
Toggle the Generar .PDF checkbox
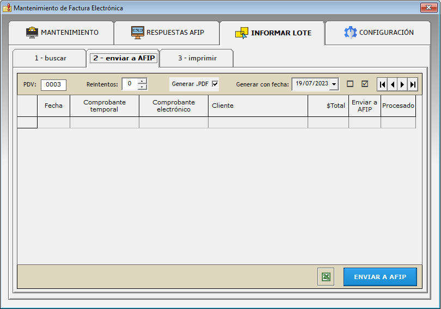pyautogui.click(x=215, y=84)
